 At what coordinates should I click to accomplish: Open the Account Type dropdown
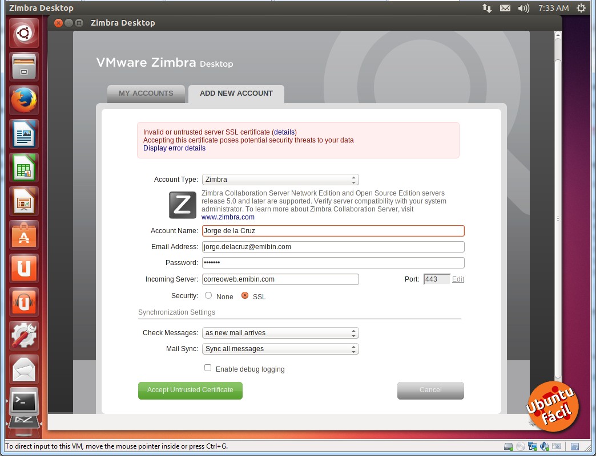click(x=280, y=180)
